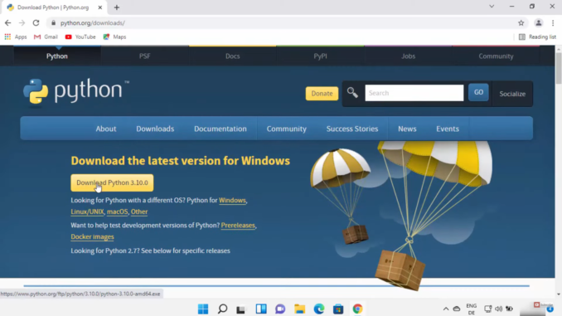Click the OneDrive cloud tray icon
The image size is (562, 316).
457,309
